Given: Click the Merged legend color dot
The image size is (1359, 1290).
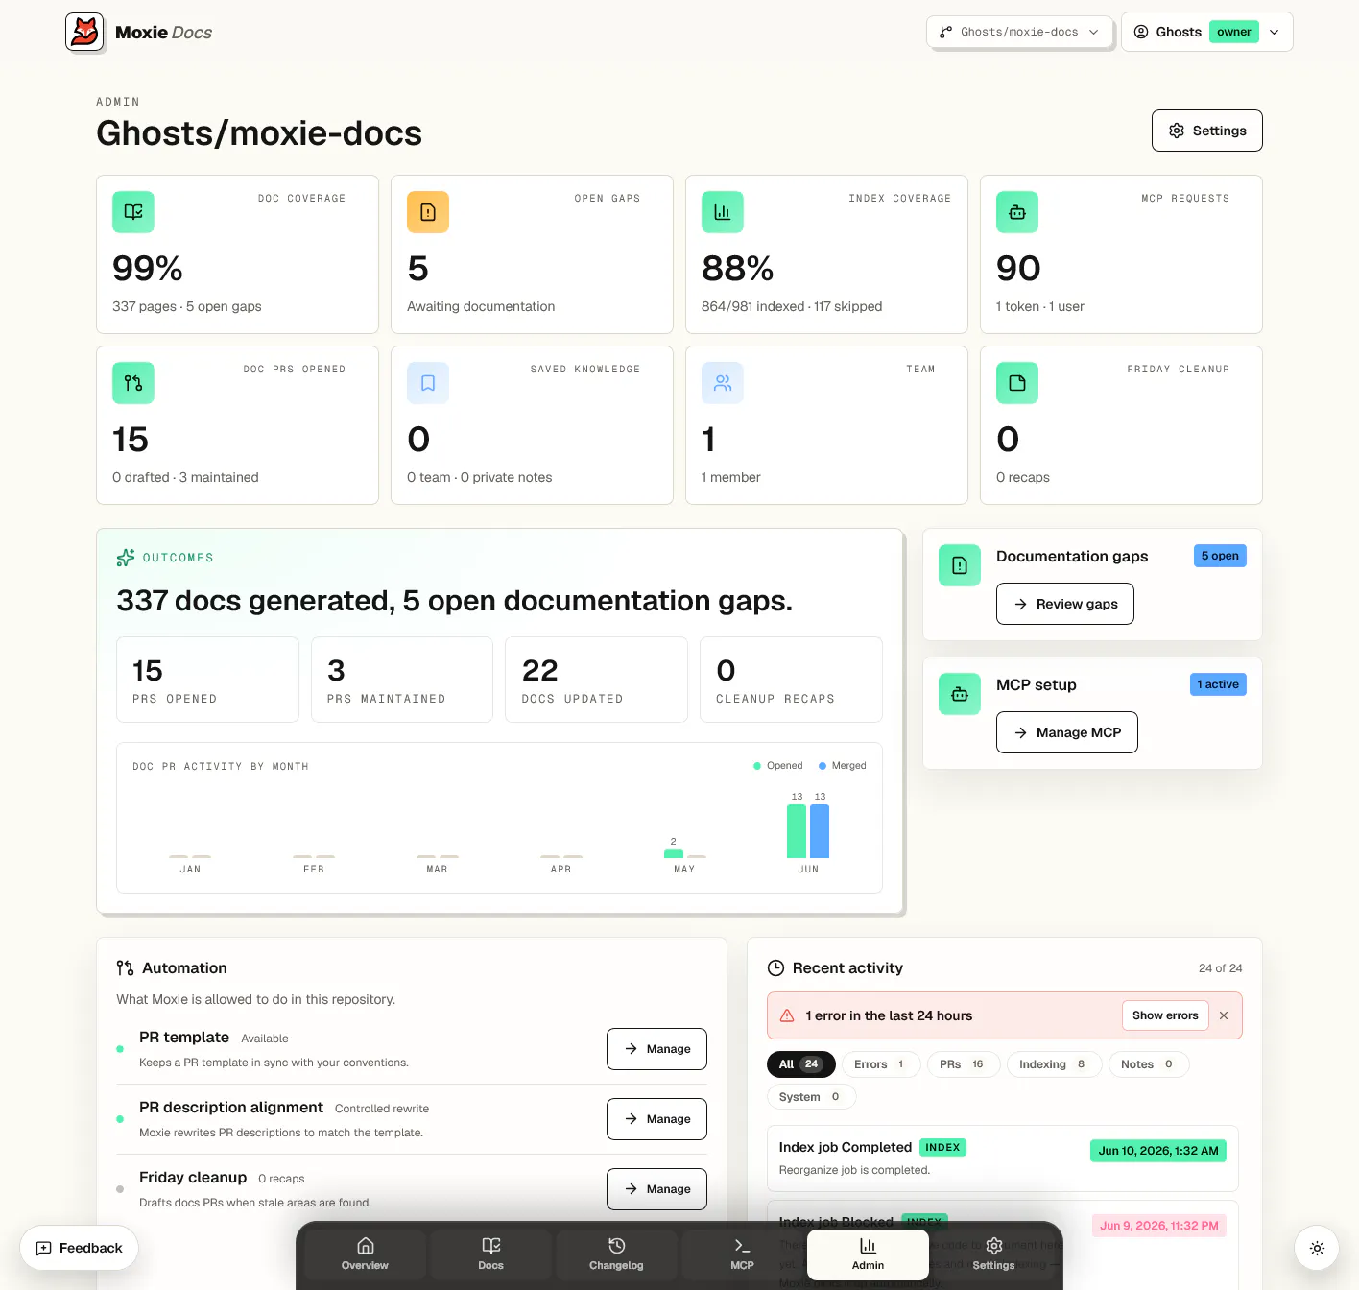Looking at the screenshot, I should (x=823, y=766).
